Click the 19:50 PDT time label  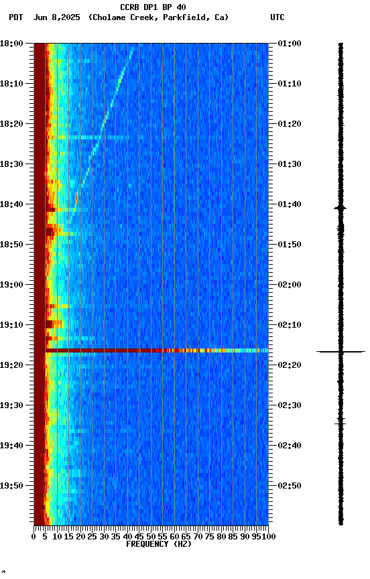point(11,486)
